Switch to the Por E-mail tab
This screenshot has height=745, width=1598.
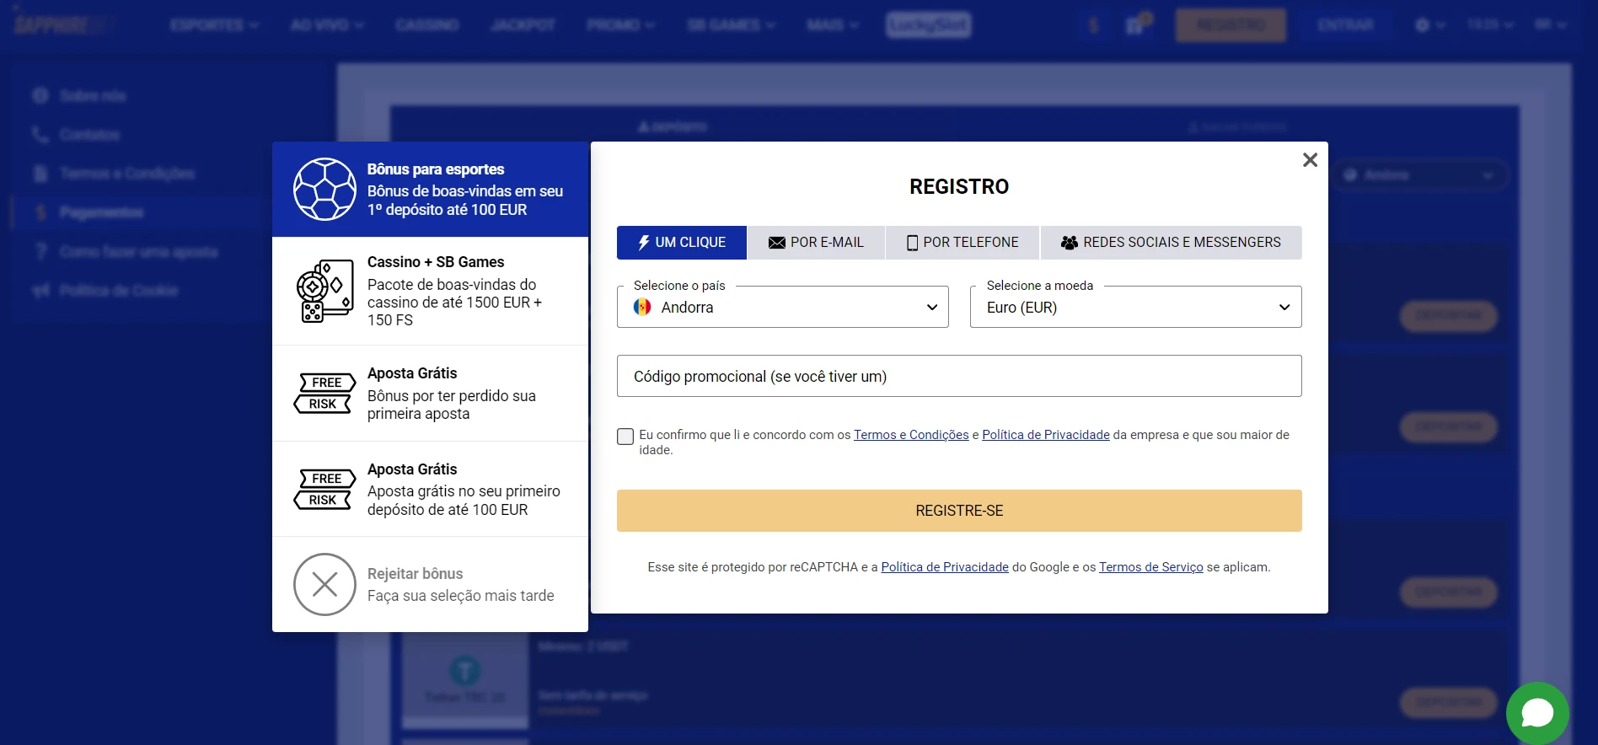click(816, 243)
